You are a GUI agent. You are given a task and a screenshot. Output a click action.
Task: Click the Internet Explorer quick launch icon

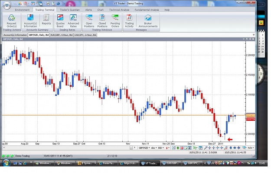pos(25,163)
